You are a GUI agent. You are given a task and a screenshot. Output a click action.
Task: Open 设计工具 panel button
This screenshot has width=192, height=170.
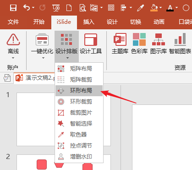[91, 44]
